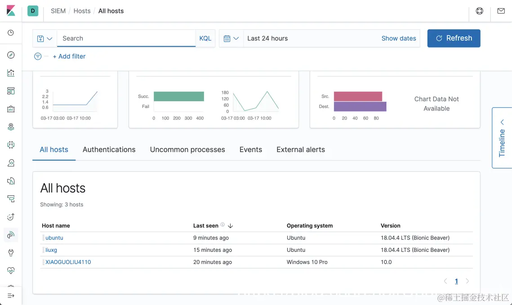The image size is (512, 305).
Task: Switch query language via KQL
Action: click(205, 38)
